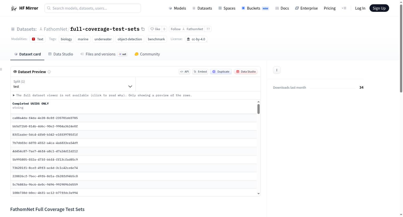
Task: Select row 228826cf-7bec-49f6-8d1a-f628fd94b5c0
Action: (x=133, y=176)
